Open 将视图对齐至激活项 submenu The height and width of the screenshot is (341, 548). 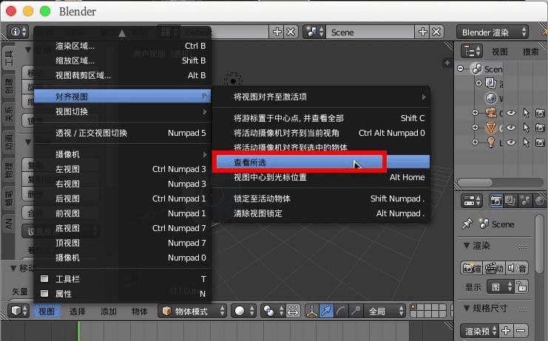(x=321, y=97)
